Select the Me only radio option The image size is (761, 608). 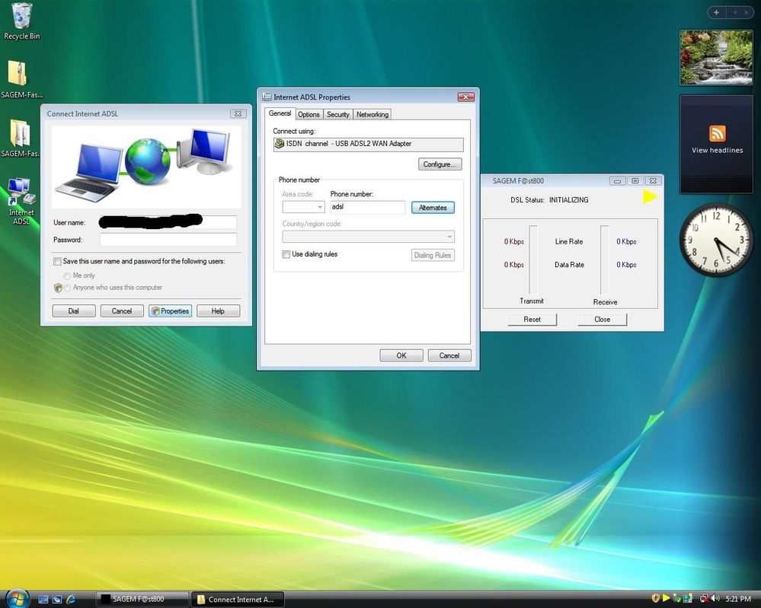[x=68, y=275]
